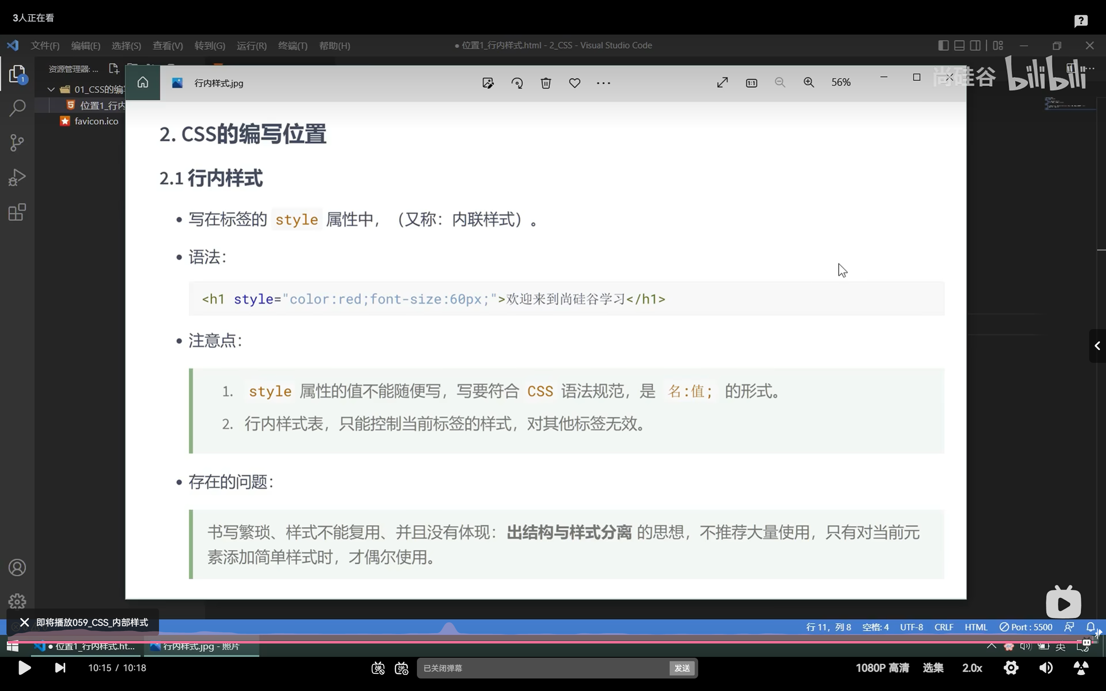Edit the image in Photos viewer
This screenshot has height=691, width=1106.
pos(488,83)
